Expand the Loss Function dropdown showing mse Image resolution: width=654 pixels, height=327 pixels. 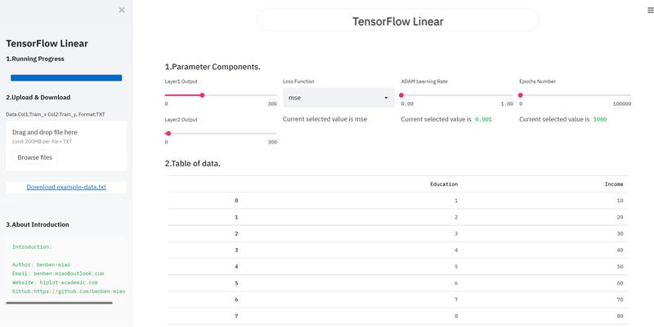[x=338, y=98]
